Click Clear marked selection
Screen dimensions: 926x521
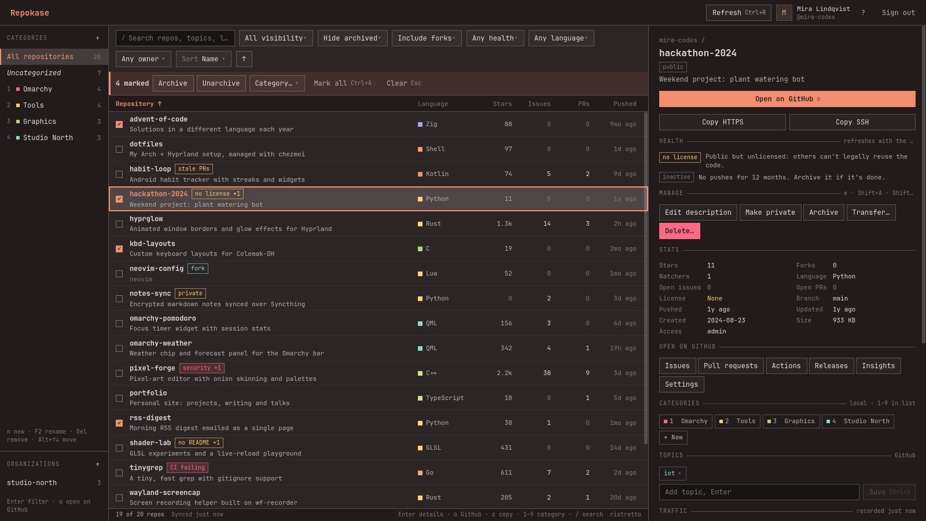pyautogui.click(x=403, y=83)
